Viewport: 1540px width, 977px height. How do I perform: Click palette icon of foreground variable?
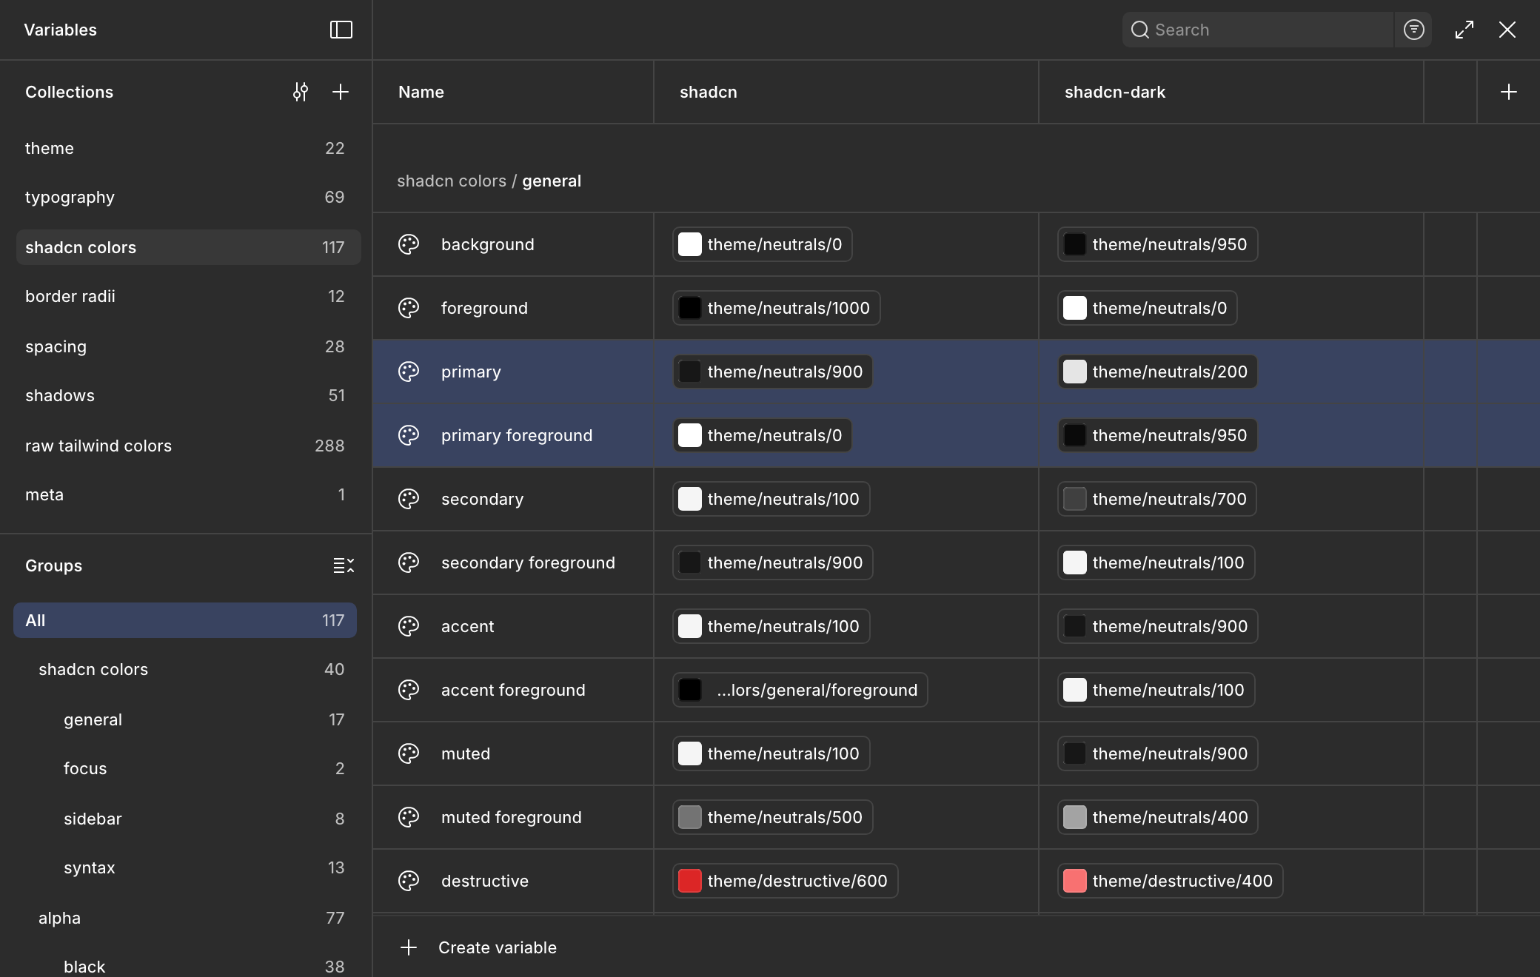[409, 308]
